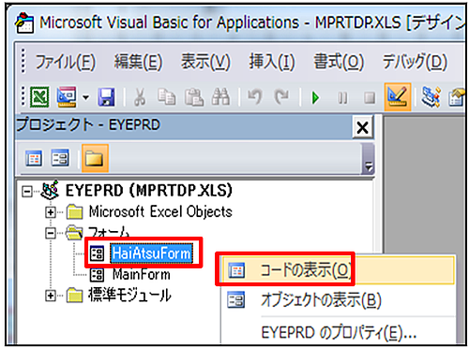Paste from clipboard toolbar icon
The image size is (469, 347).
[194, 97]
